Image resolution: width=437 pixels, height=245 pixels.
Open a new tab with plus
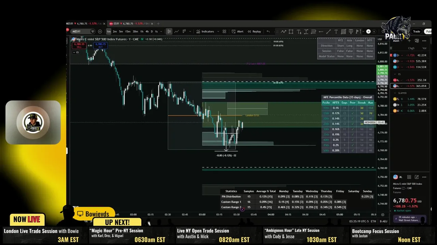click(x=158, y=23)
